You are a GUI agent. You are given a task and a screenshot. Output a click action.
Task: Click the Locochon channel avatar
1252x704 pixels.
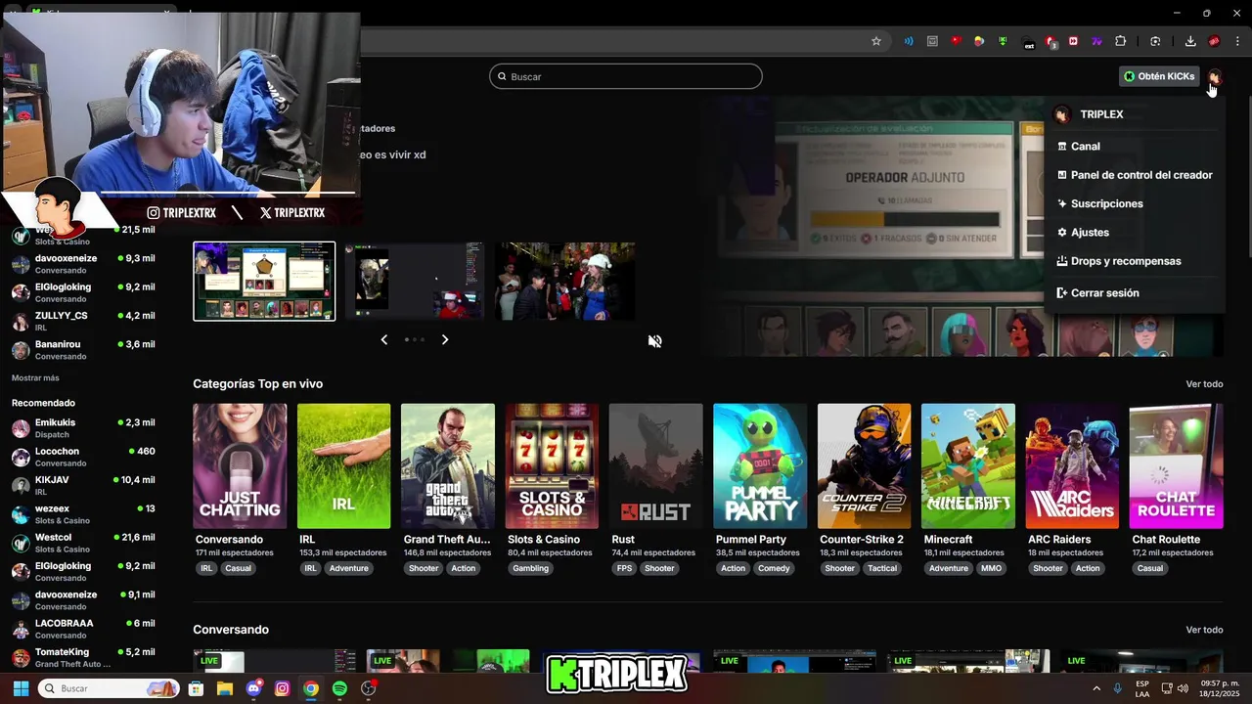point(21,457)
